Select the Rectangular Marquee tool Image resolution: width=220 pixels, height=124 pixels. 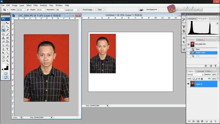pos(3,23)
